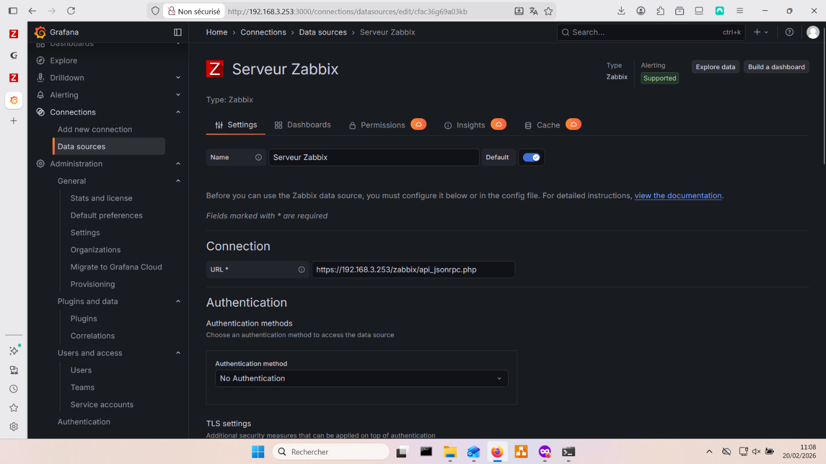
Task: Collapse the Administration section chevron
Action: [178, 164]
